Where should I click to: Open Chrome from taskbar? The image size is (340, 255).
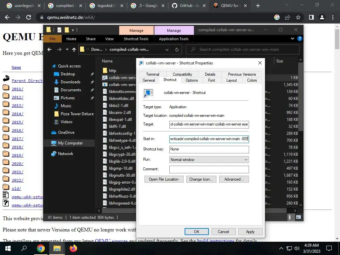[41, 248]
